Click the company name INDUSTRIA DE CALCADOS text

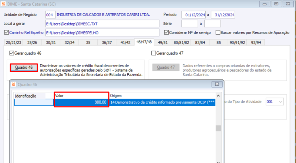click(x=104, y=15)
